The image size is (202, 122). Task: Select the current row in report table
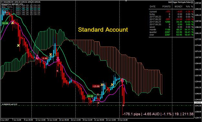pos(171,12)
